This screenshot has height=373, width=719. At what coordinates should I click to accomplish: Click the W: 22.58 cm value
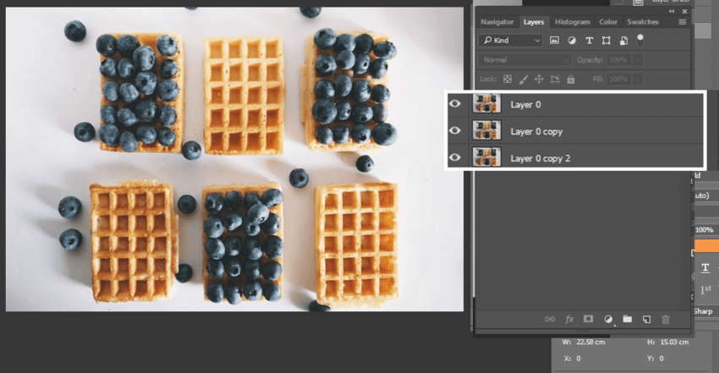pyautogui.click(x=590, y=343)
